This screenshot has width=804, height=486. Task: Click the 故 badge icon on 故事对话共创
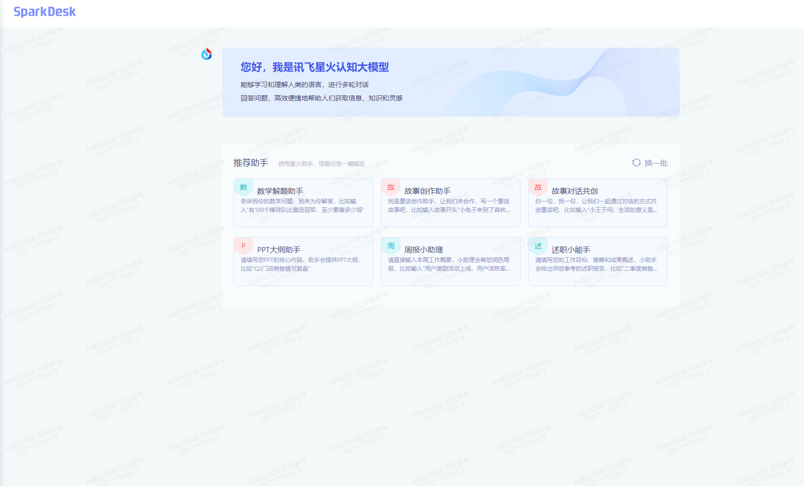pyautogui.click(x=538, y=187)
